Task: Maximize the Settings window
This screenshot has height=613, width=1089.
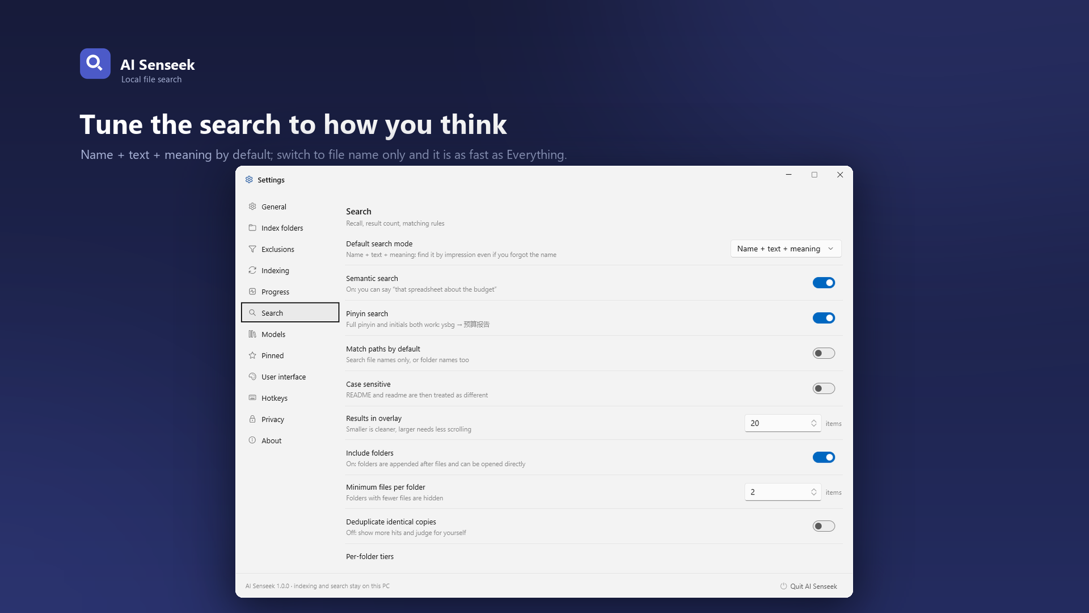Action: click(x=814, y=175)
